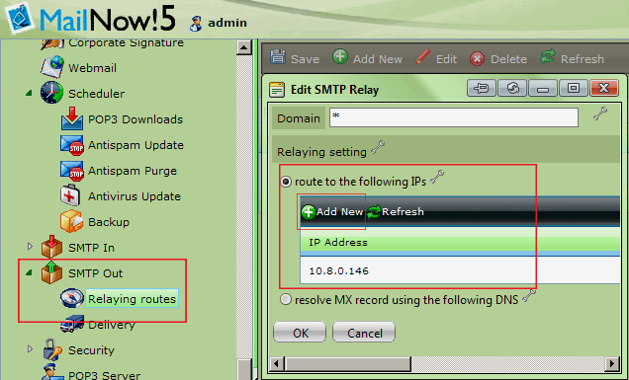
Task: Select resolve MX record using DNS radio
Action: click(286, 299)
